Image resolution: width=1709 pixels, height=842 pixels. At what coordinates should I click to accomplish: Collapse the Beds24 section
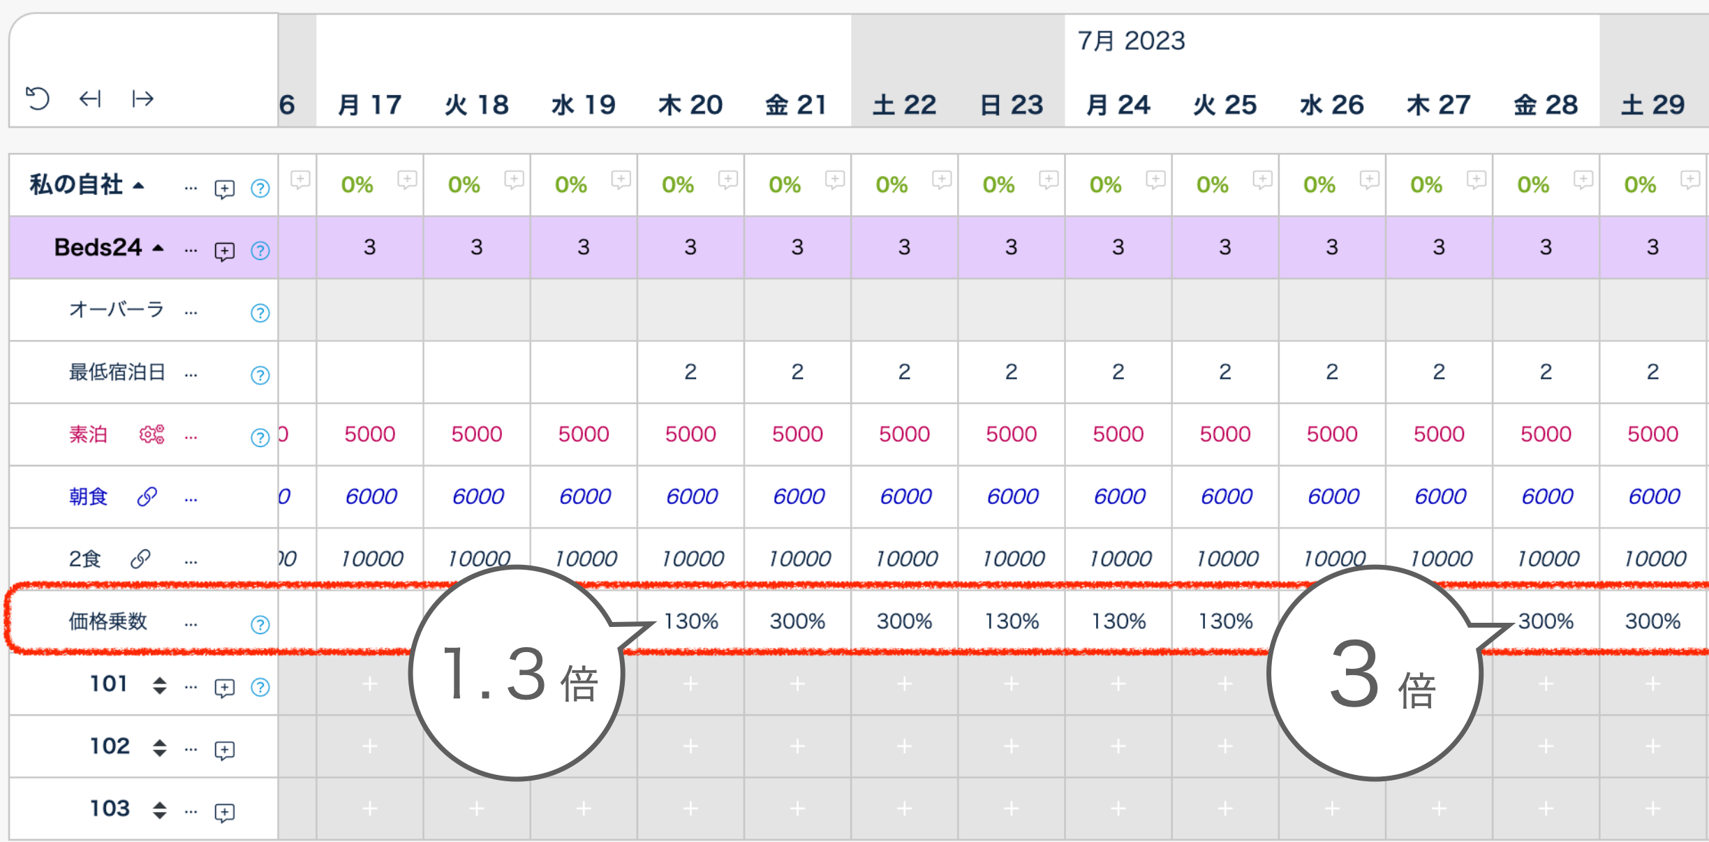[x=158, y=248]
